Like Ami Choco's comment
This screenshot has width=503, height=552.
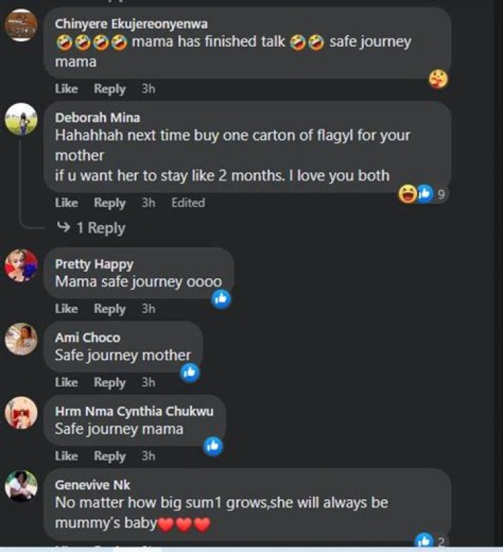(x=66, y=382)
